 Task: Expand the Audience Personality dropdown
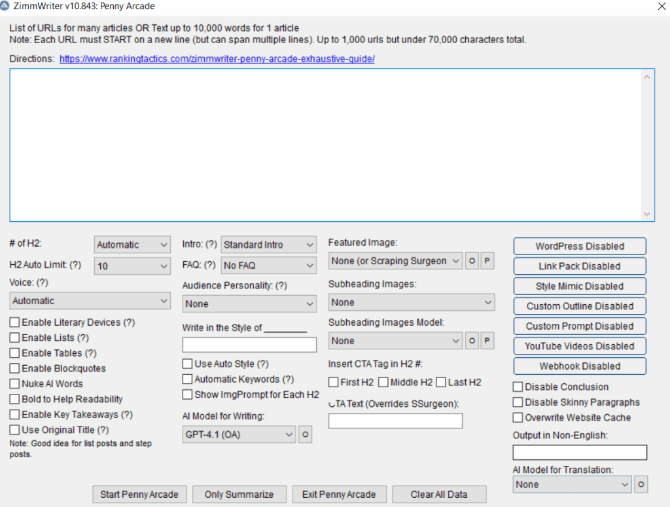point(249,304)
